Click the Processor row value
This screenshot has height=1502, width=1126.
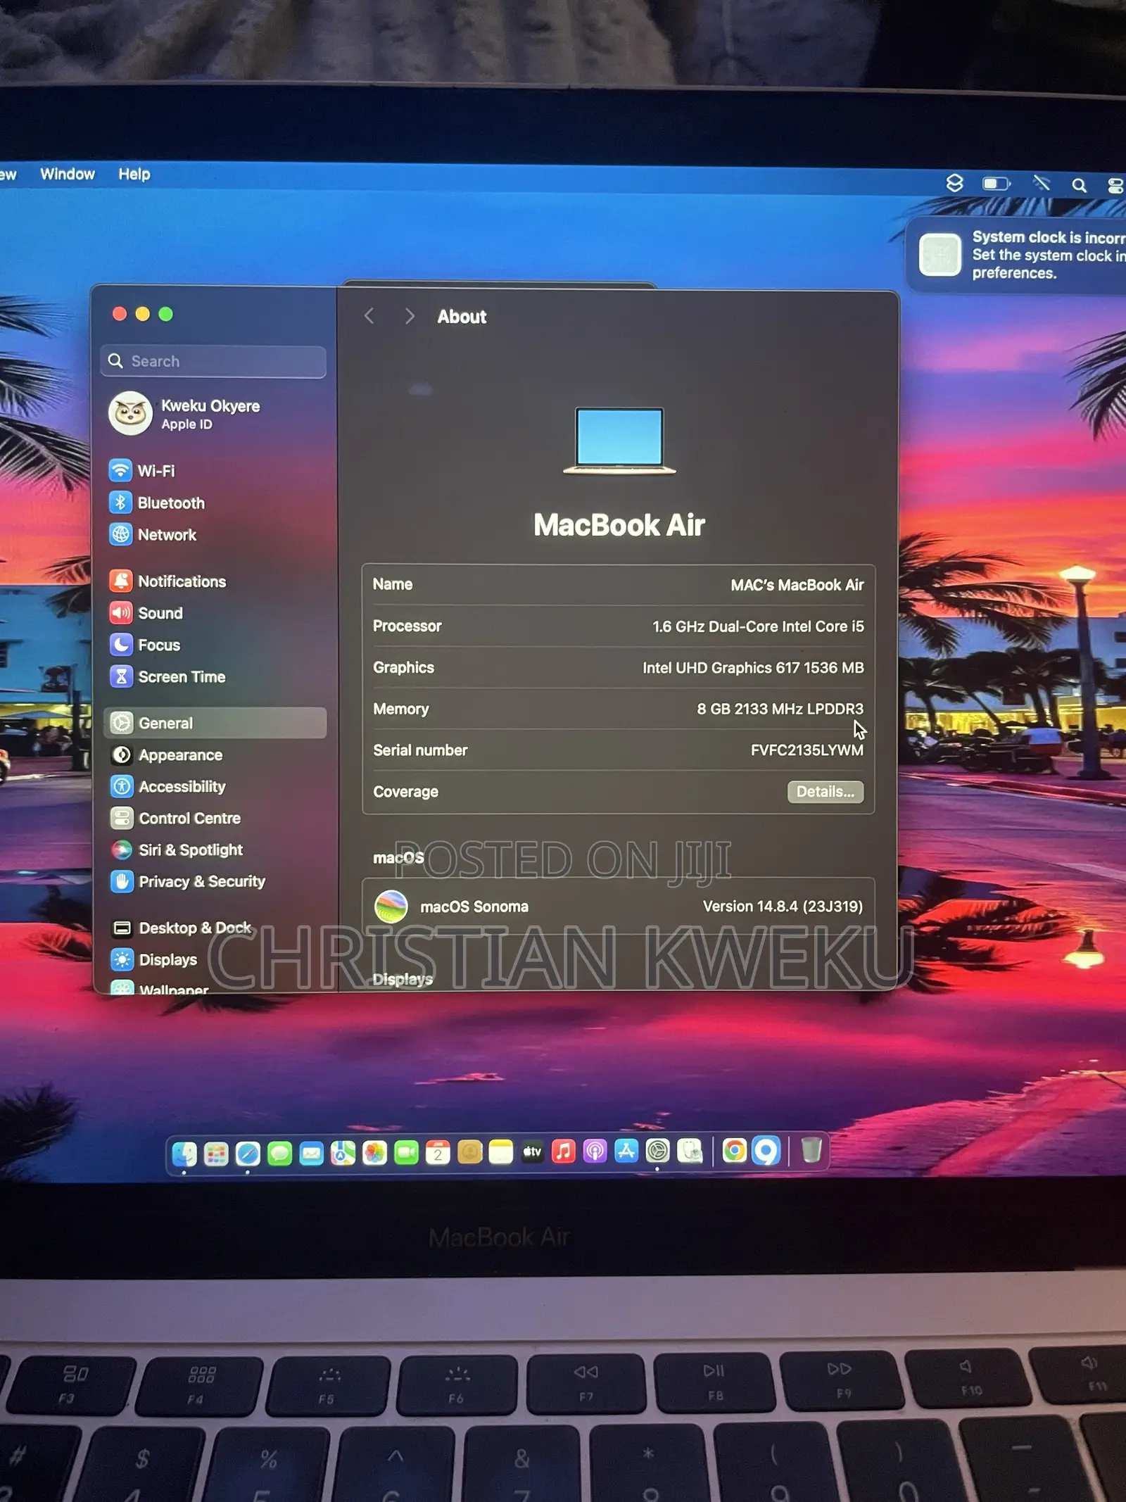click(x=758, y=626)
